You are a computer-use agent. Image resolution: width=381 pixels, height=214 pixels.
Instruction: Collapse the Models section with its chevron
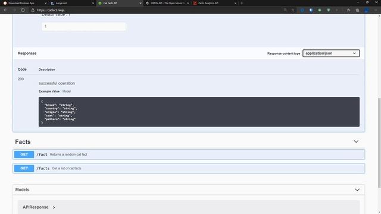357,190
